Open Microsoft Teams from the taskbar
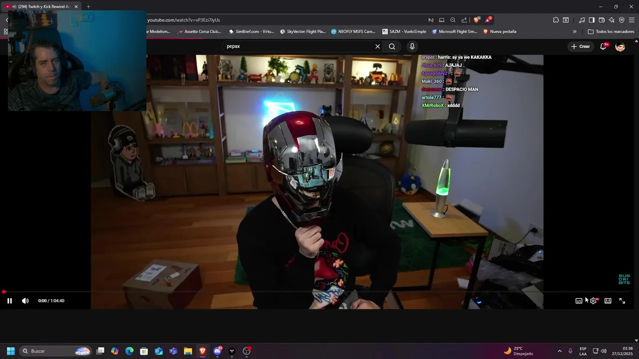The width and height of the screenshot is (639, 359). 173,351
